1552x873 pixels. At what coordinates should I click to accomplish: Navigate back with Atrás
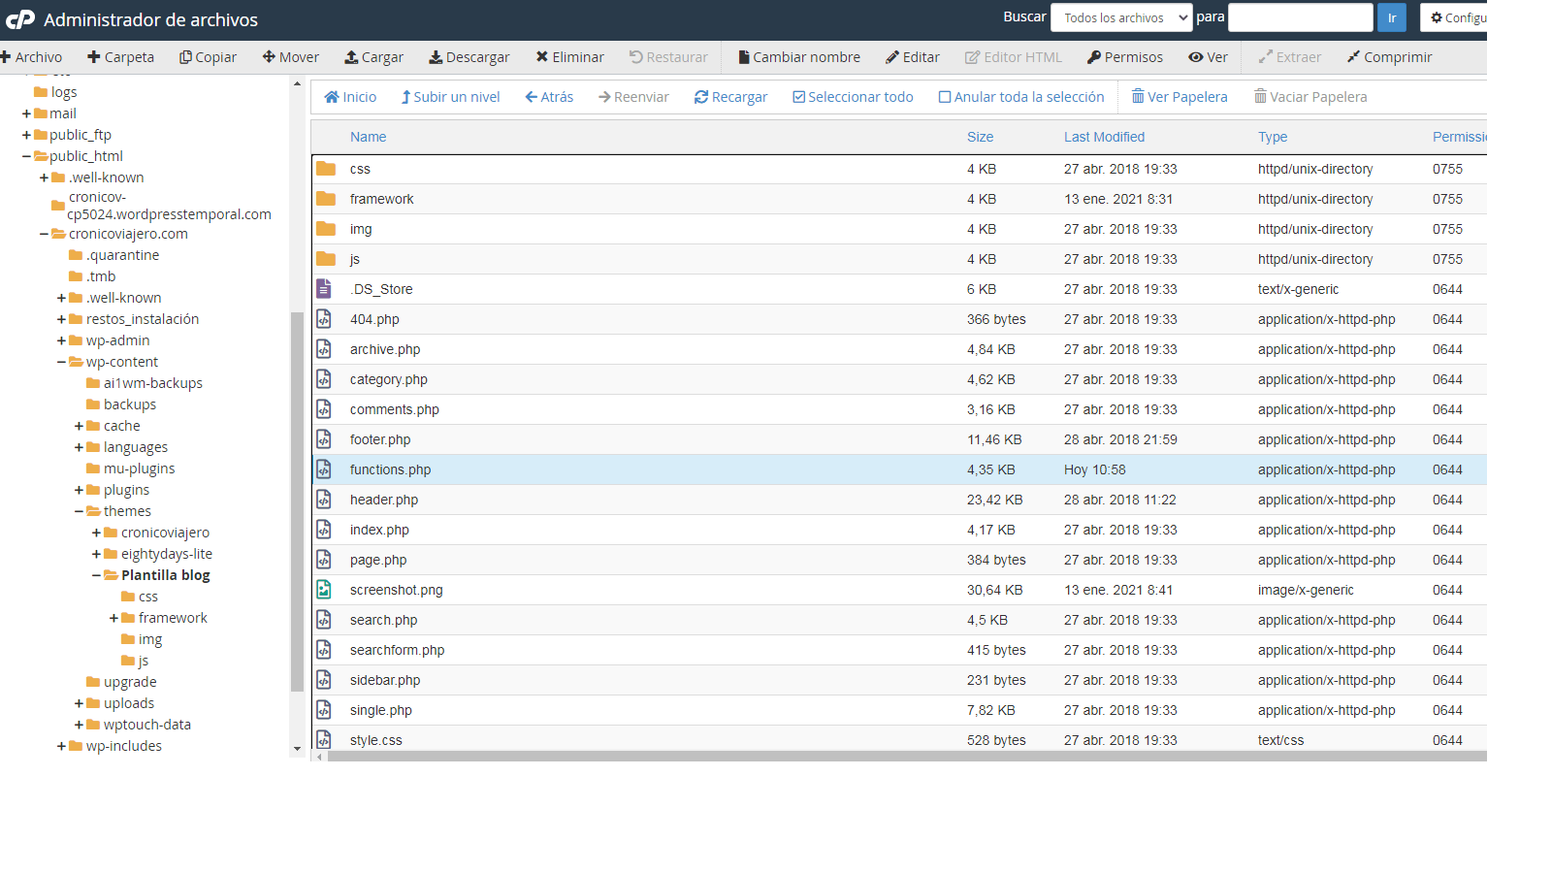click(x=549, y=97)
